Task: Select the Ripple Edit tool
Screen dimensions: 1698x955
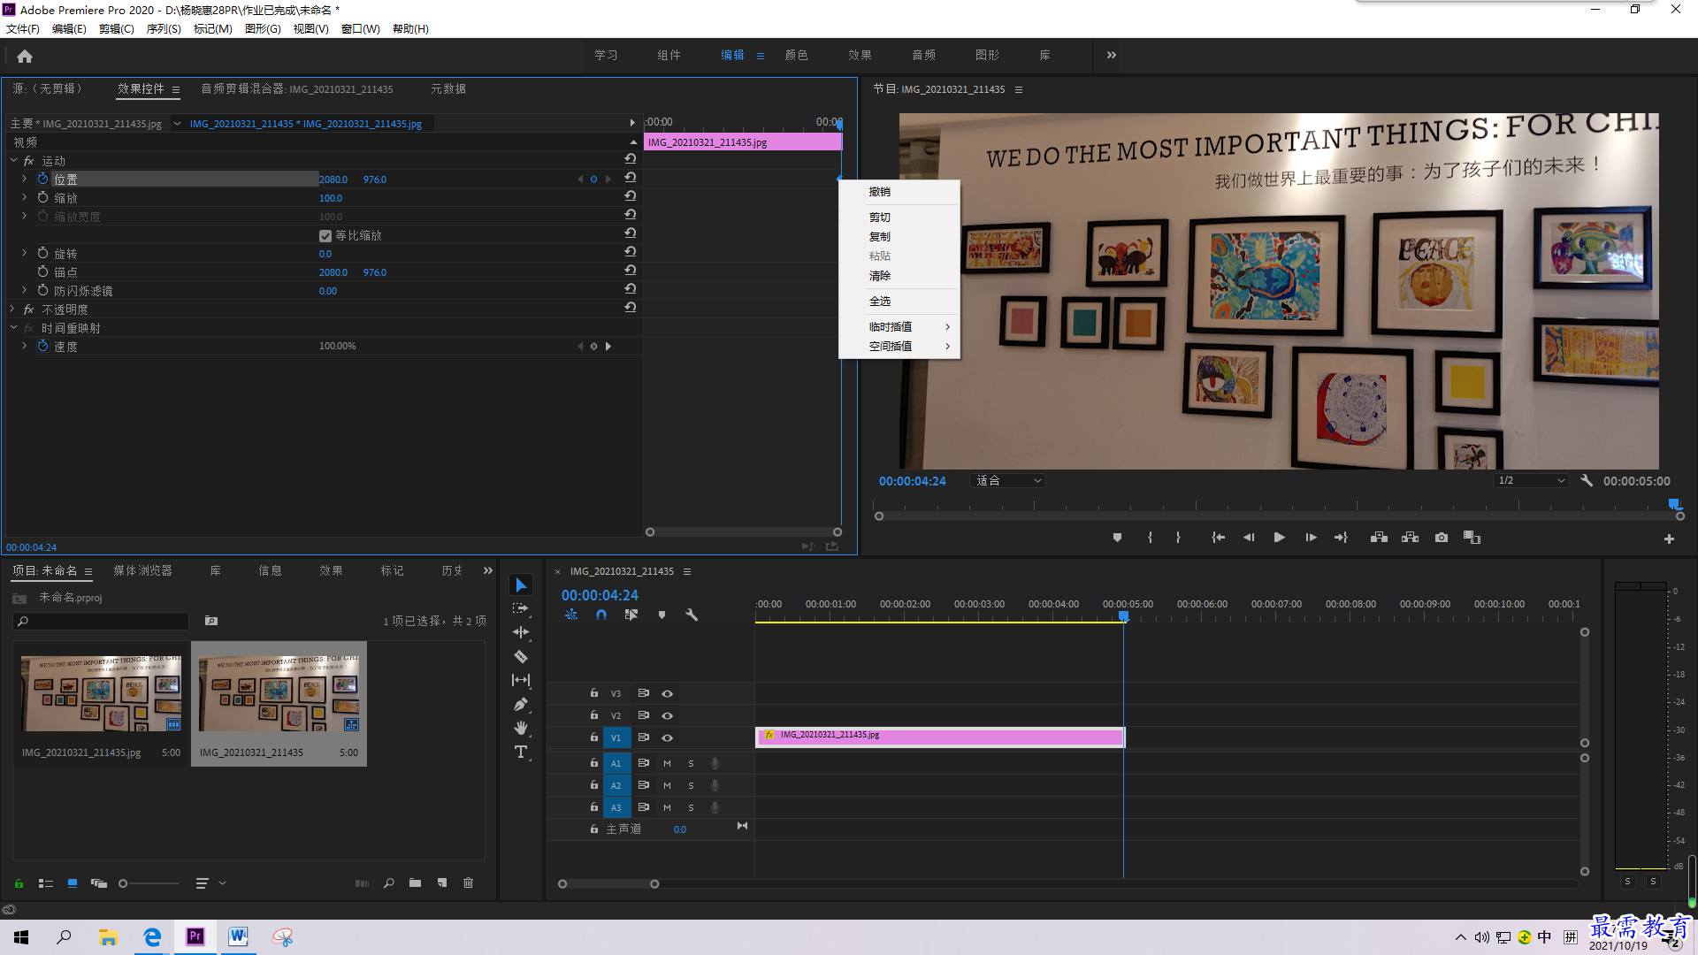Action: pyautogui.click(x=521, y=632)
